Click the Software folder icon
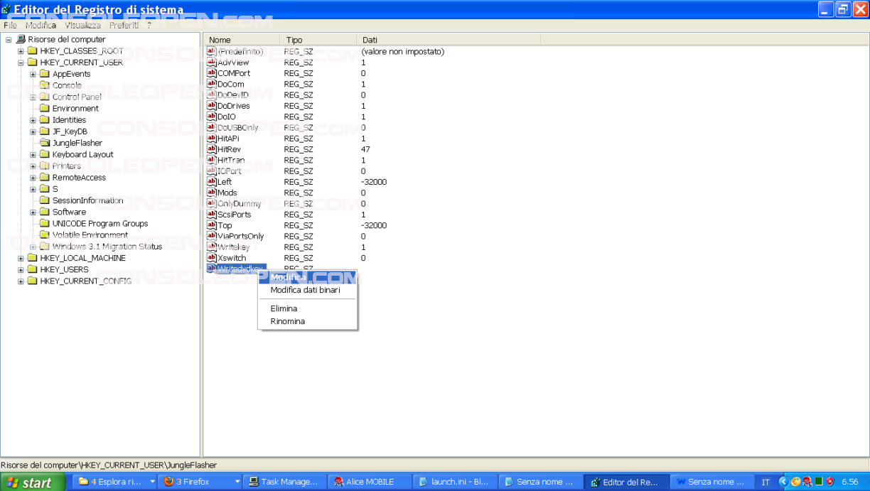The image size is (870, 491). point(44,212)
